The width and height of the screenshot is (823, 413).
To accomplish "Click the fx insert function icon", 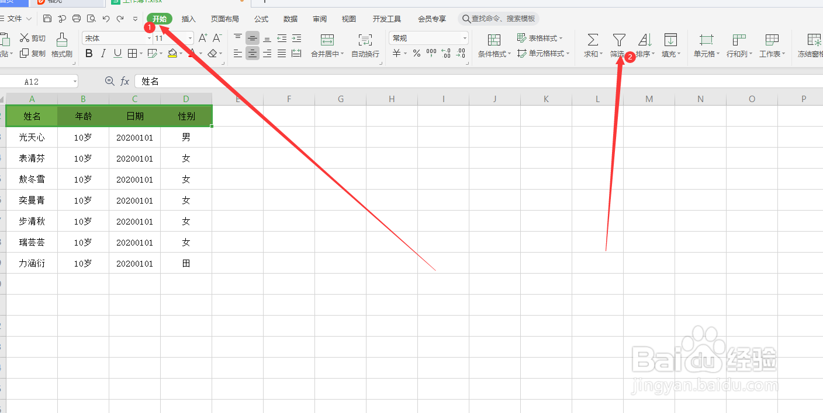I will click(x=125, y=81).
